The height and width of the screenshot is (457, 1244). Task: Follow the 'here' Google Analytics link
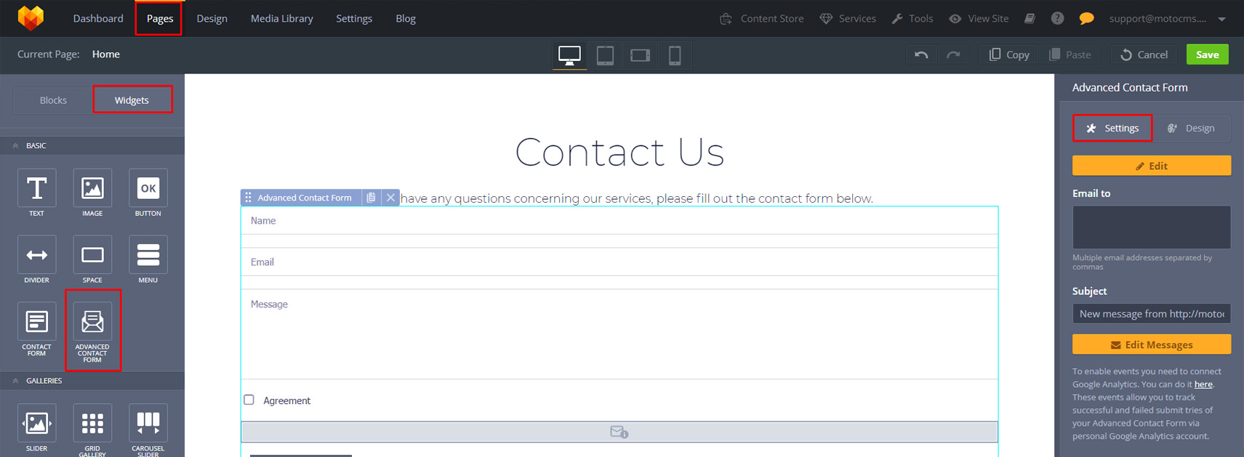coord(1203,384)
